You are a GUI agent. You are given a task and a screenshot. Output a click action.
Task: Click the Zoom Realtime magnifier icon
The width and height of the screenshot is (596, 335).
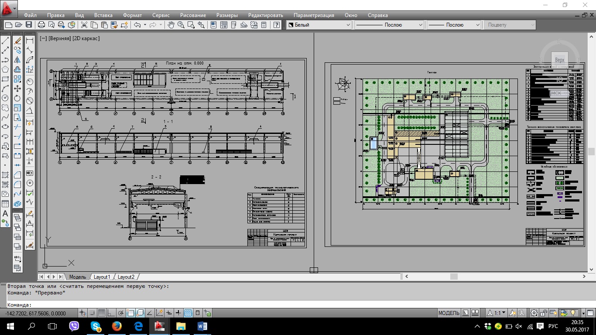tap(181, 25)
